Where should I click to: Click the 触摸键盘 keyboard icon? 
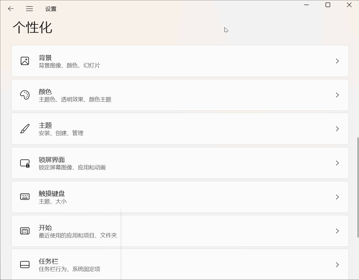click(x=25, y=197)
